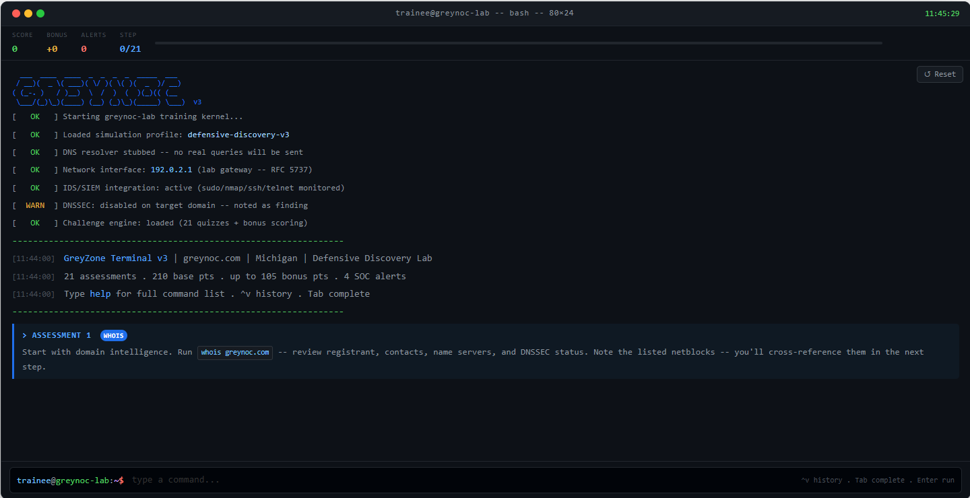Click the 'trainee@greynoc-lab:~$' prompt
The image size is (970, 498).
(x=71, y=480)
